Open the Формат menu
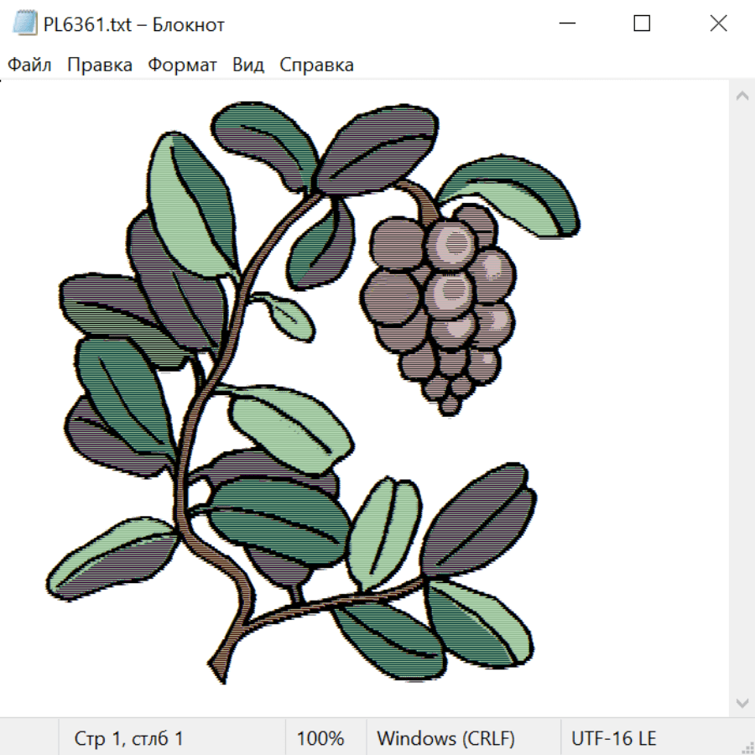The image size is (755, 755). click(182, 65)
